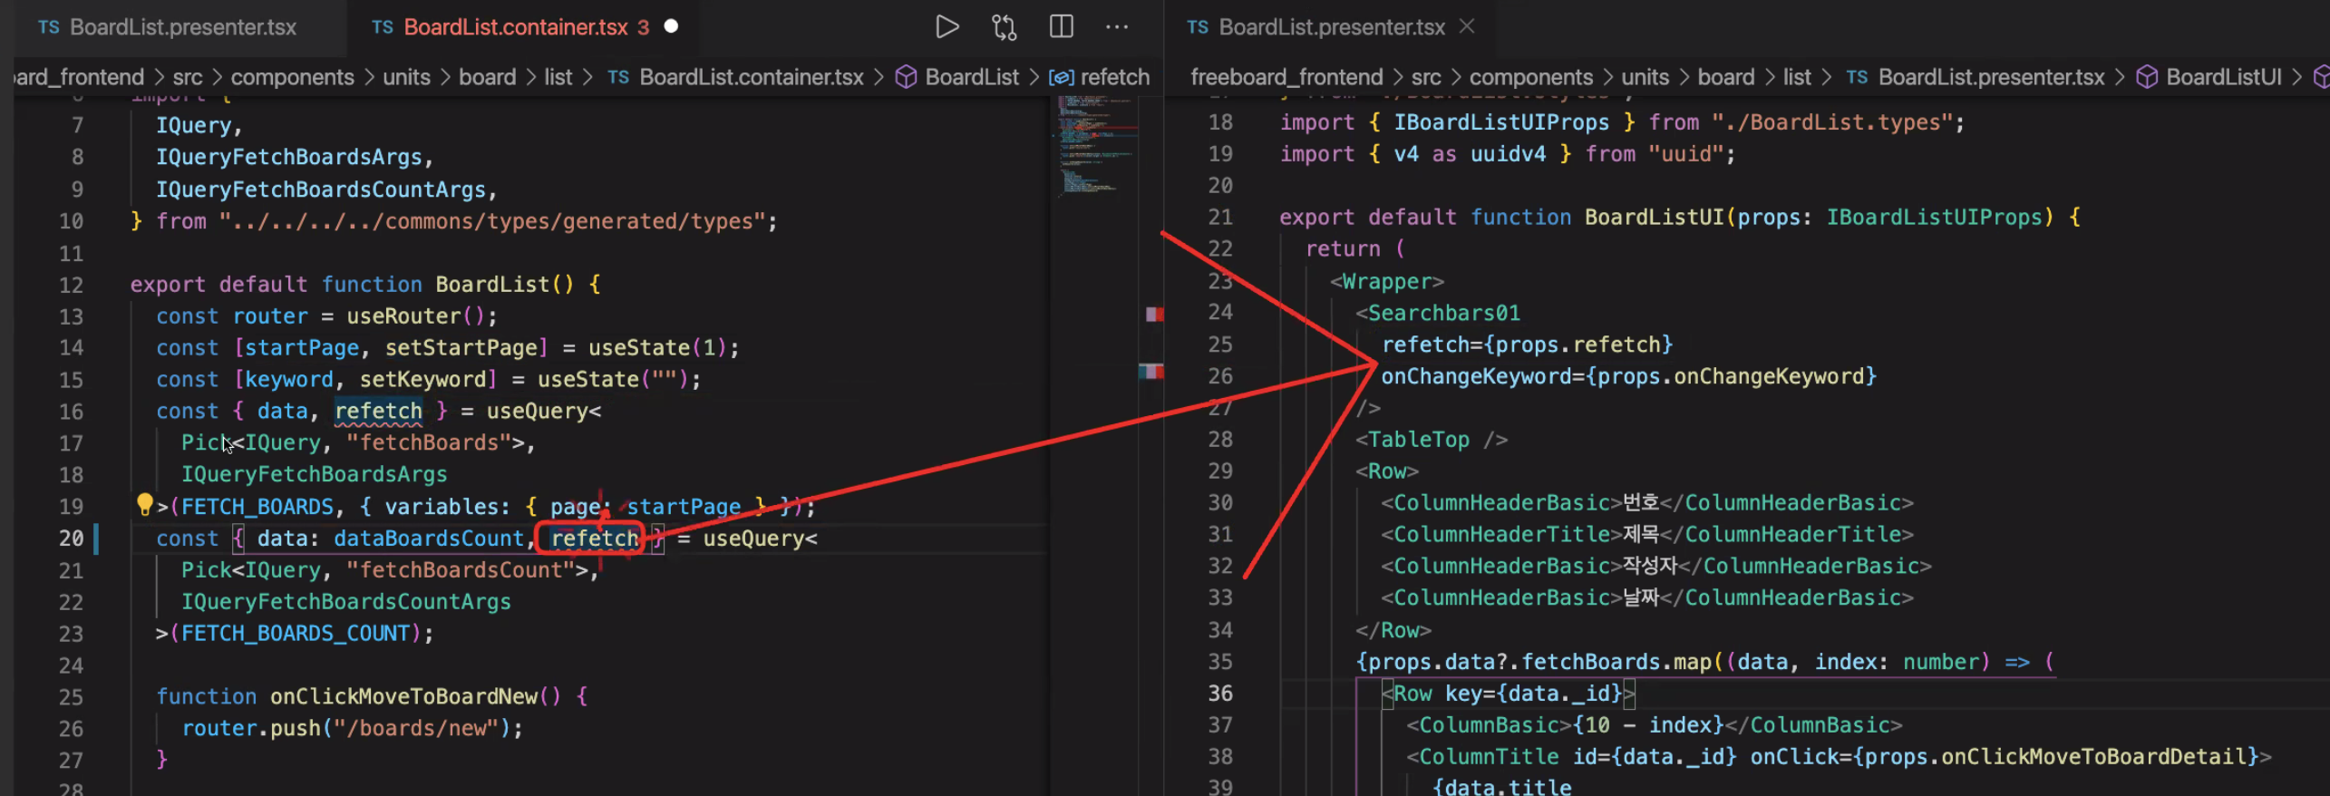Viewport: 2330px width, 796px height.
Task: Click the lower error marker in overview ruler
Action: (1151, 371)
